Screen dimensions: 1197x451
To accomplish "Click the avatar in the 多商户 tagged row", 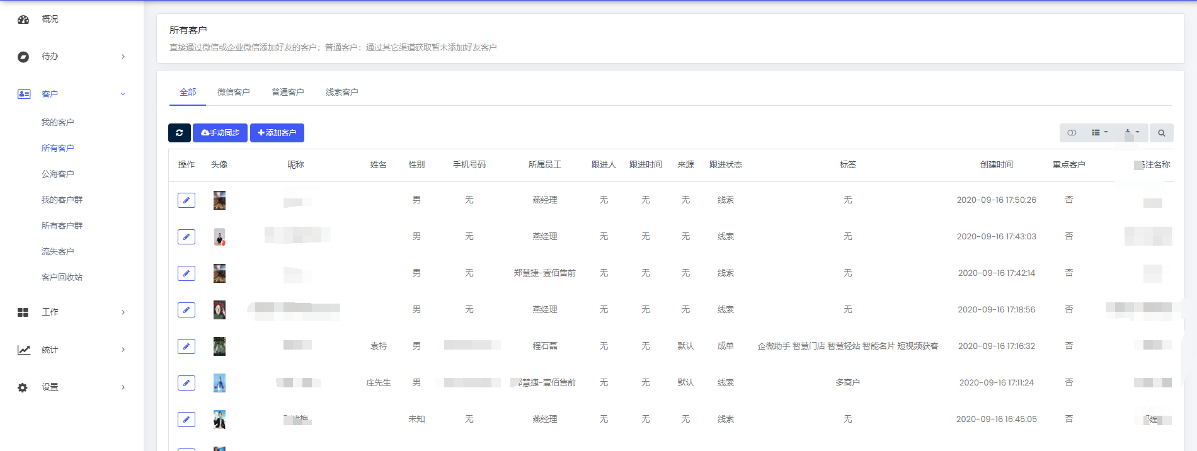I will point(219,383).
